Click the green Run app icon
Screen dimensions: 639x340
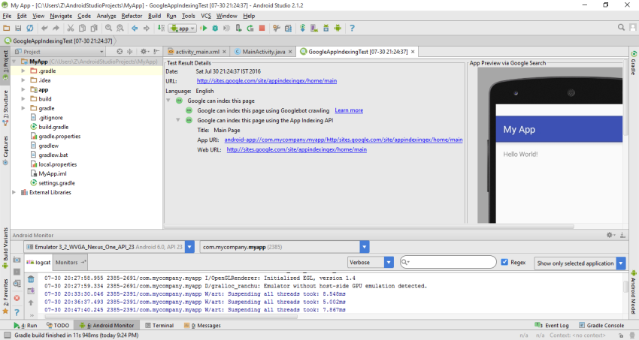204,28
